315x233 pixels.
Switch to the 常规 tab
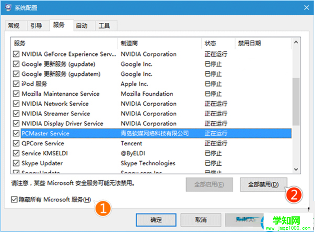[13, 26]
